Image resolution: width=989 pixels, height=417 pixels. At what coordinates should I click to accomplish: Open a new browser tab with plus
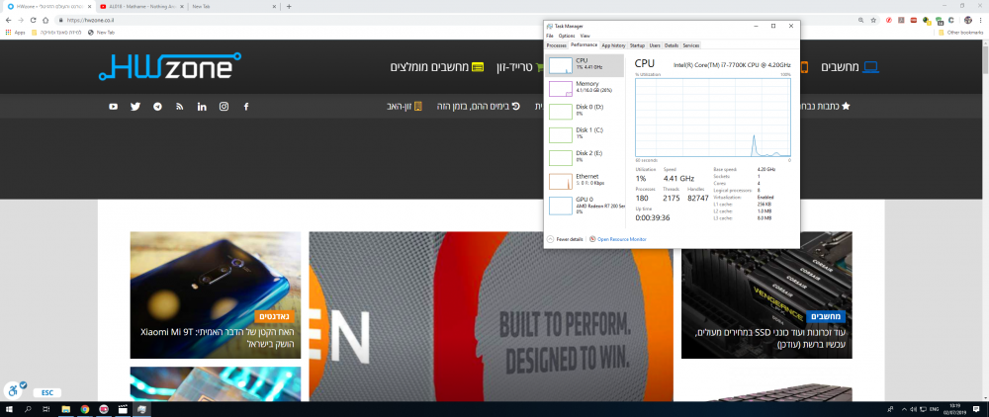point(289,6)
